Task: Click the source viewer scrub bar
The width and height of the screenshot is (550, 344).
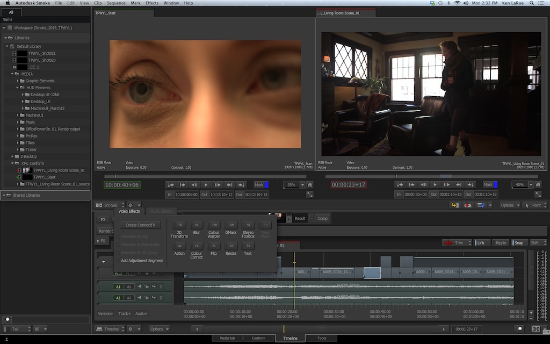Action: coord(205,176)
